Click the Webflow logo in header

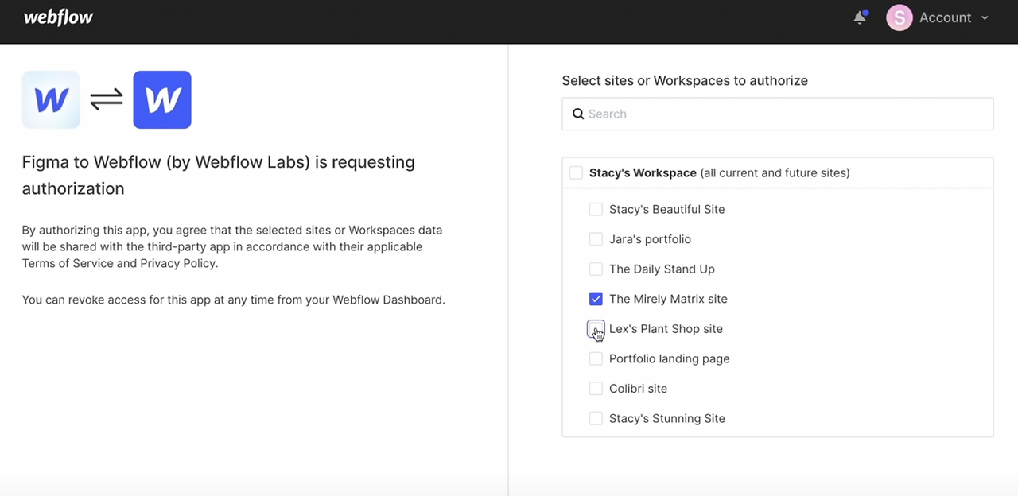click(58, 17)
